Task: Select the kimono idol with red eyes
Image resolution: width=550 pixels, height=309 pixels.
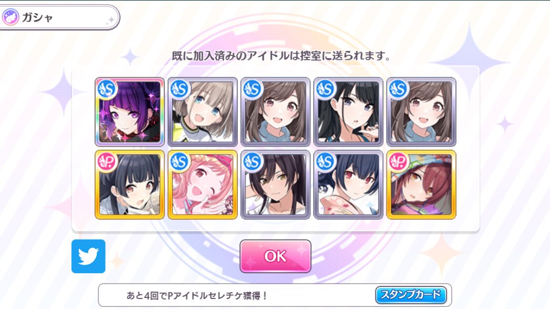Action: 348,184
